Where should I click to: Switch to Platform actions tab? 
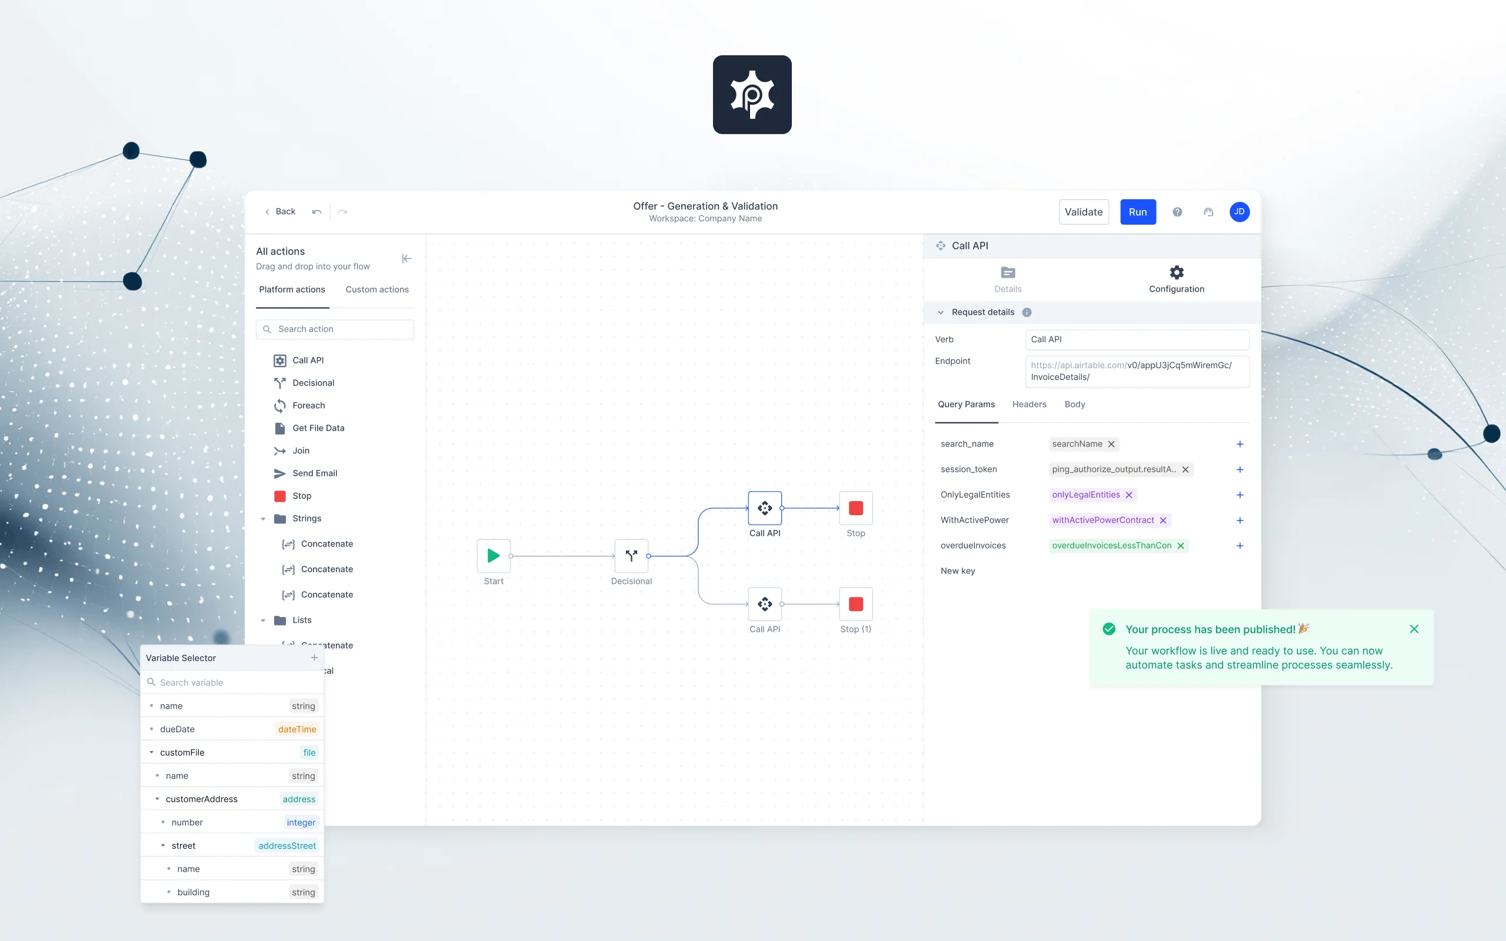tap(292, 289)
